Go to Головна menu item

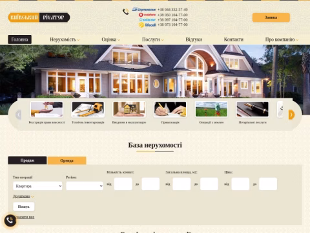tap(19, 39)
